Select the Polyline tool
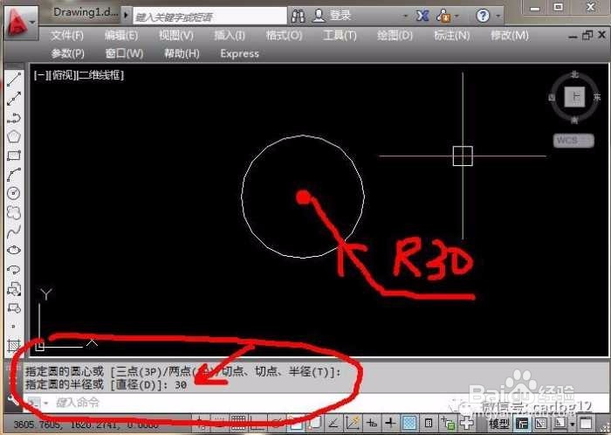Screen dimensions: 611x435 pyautogui.click(x=14, y=117)
